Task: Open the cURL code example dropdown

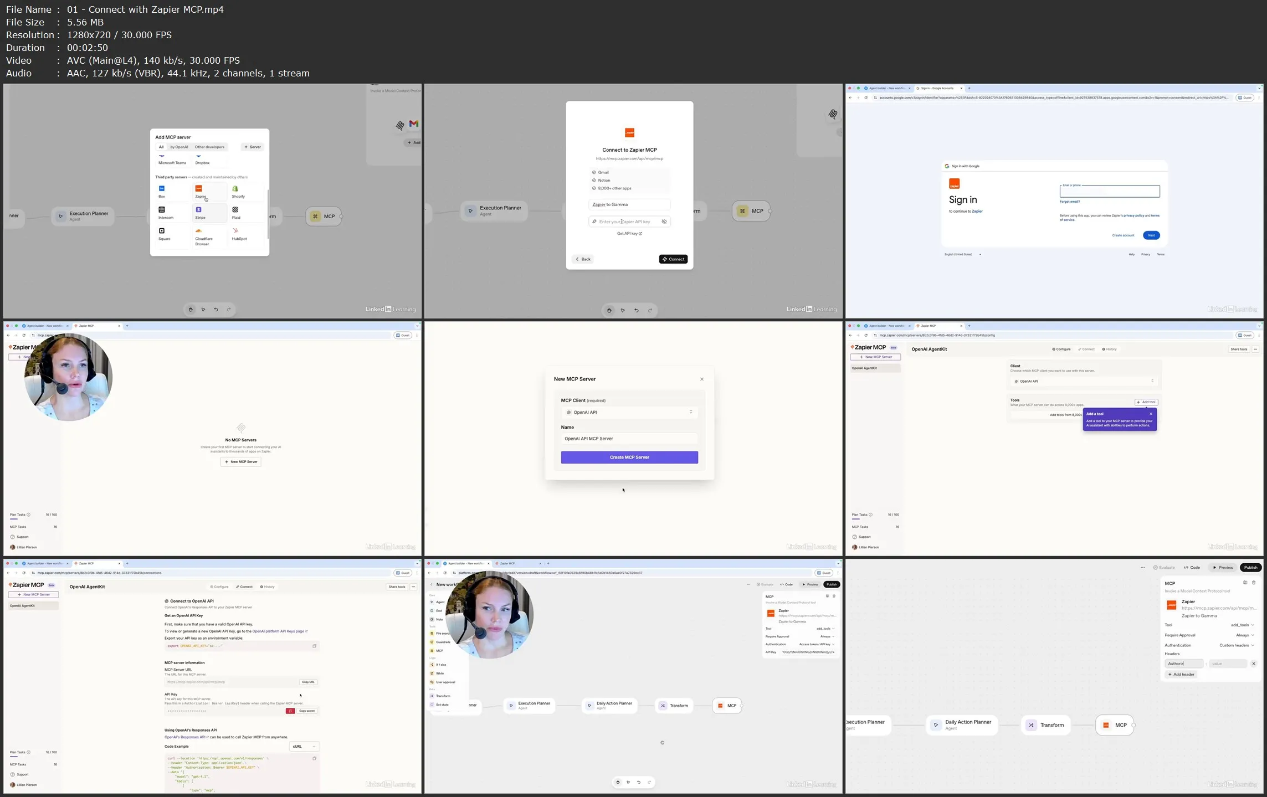Action: (304, 747)
